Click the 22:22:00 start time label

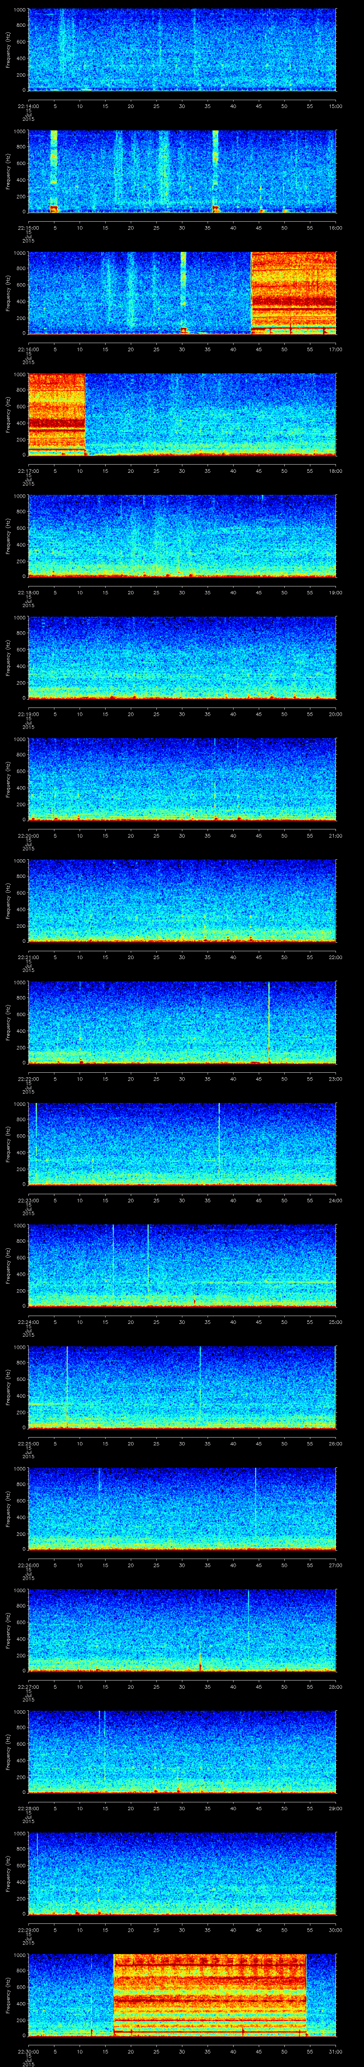pos(28,1078)
